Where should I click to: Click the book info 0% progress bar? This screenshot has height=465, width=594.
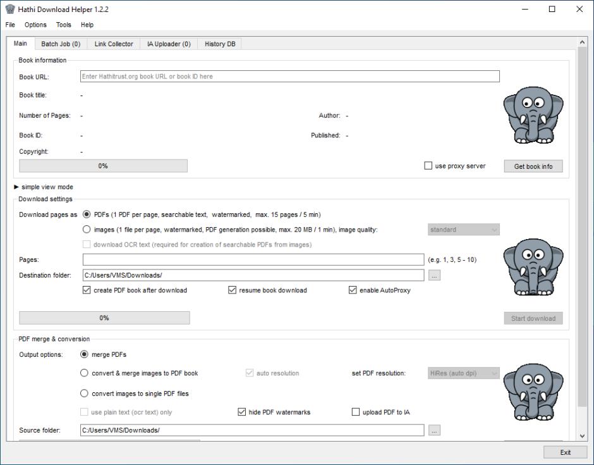coord(103,166)
